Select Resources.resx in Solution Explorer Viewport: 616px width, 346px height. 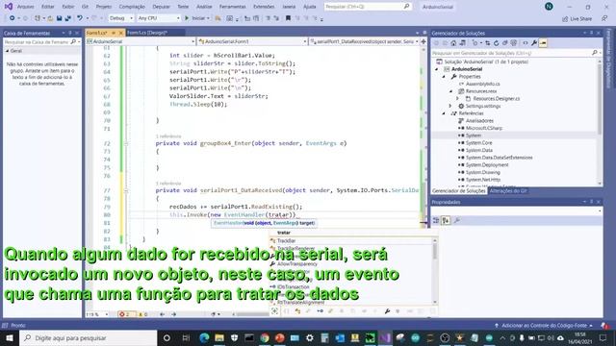coord(481,91)
